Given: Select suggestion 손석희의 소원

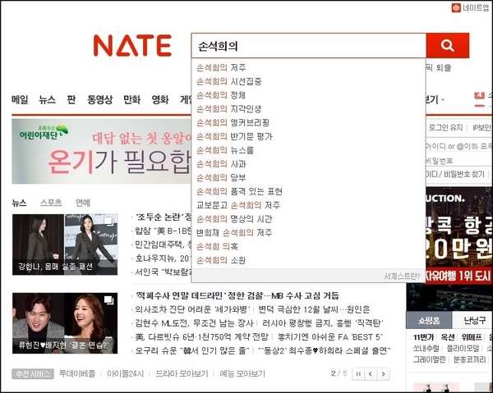Looking at the screenshot, I should click(x=221, y=260).
